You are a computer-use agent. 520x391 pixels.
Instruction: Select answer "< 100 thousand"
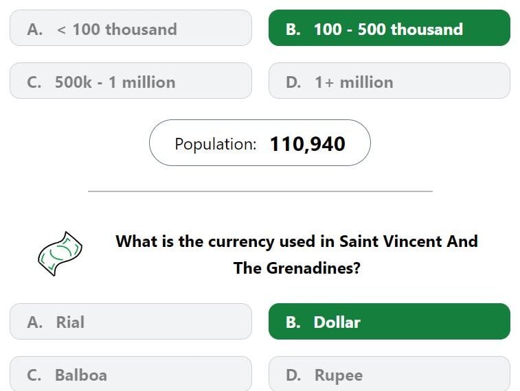pyautogui.click(x=131, y=28)
